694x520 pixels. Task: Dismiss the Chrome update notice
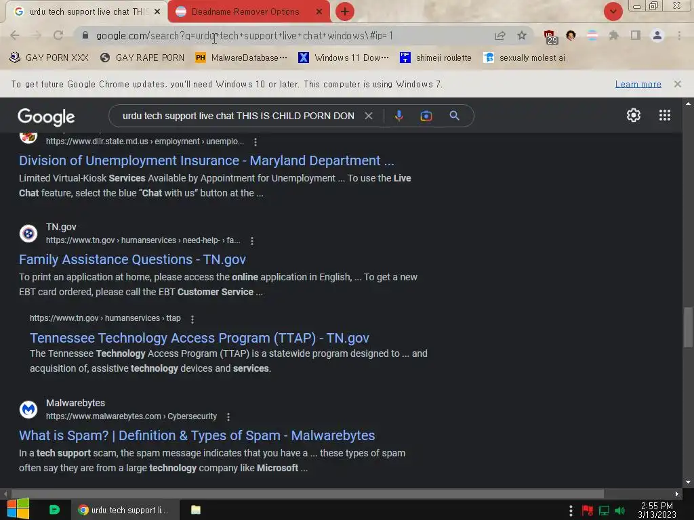coord(678,84)
